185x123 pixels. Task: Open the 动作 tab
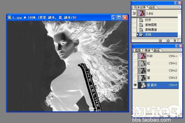(x=152, y=8)
